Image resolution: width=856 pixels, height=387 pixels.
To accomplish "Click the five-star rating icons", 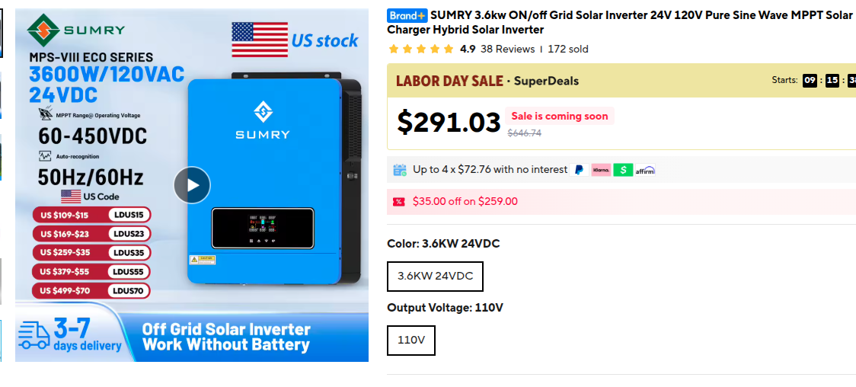I will tap(421, 49).
